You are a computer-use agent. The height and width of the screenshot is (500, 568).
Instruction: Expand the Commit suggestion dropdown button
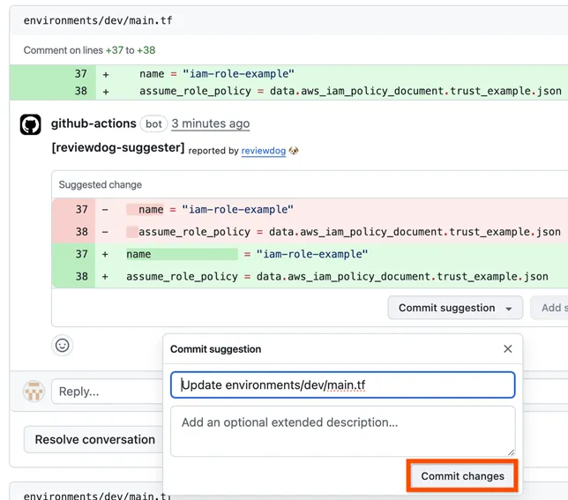pyautogui.click(x=454, y=308)
